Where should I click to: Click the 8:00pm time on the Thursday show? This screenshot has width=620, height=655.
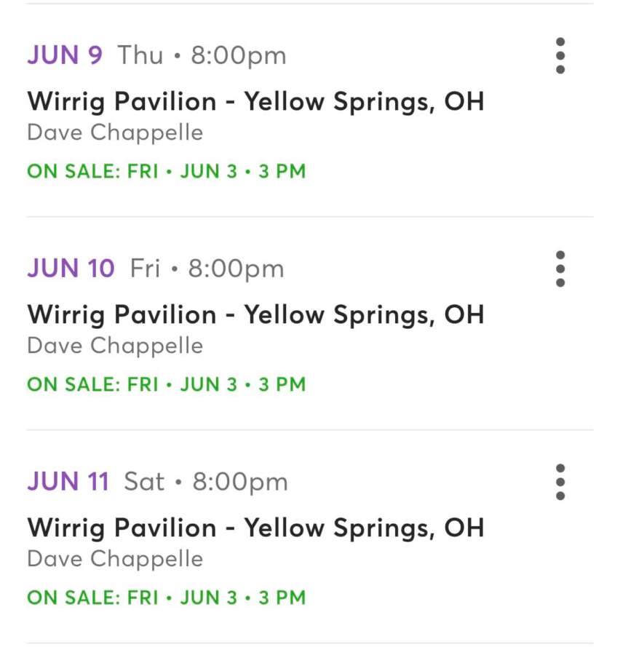[239, 55]
